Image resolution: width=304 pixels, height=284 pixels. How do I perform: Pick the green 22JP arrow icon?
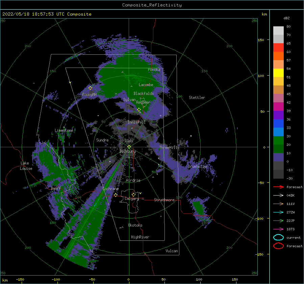278,221
